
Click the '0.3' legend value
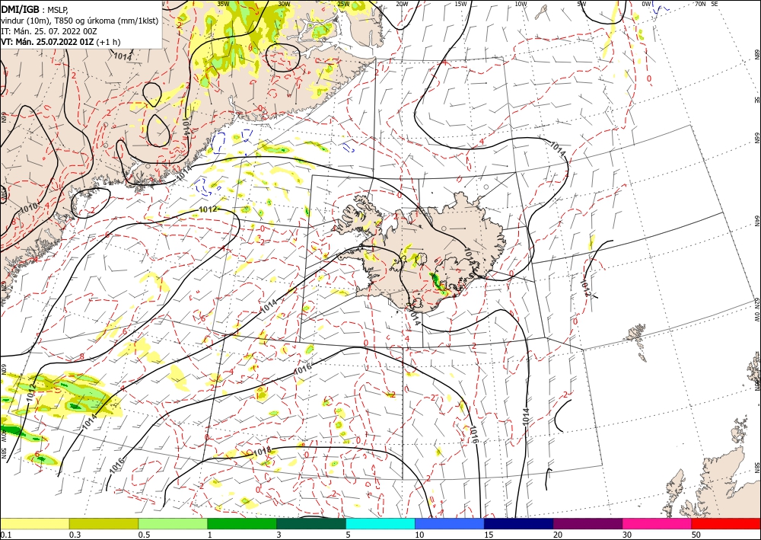tap(75, 535)
